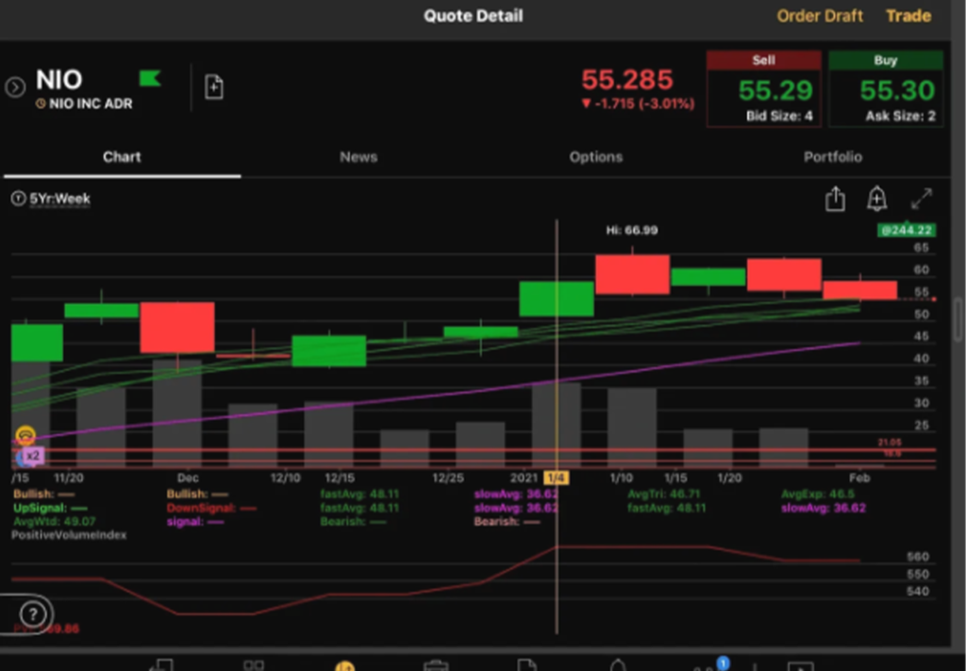The height and width of the screenshot is (671, 966).
Task: Open the add-note document icon
Action: click(x=214, y=87)
